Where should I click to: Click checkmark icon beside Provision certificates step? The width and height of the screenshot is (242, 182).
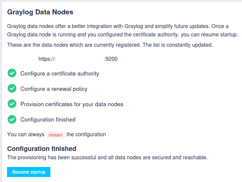(12, 104)
